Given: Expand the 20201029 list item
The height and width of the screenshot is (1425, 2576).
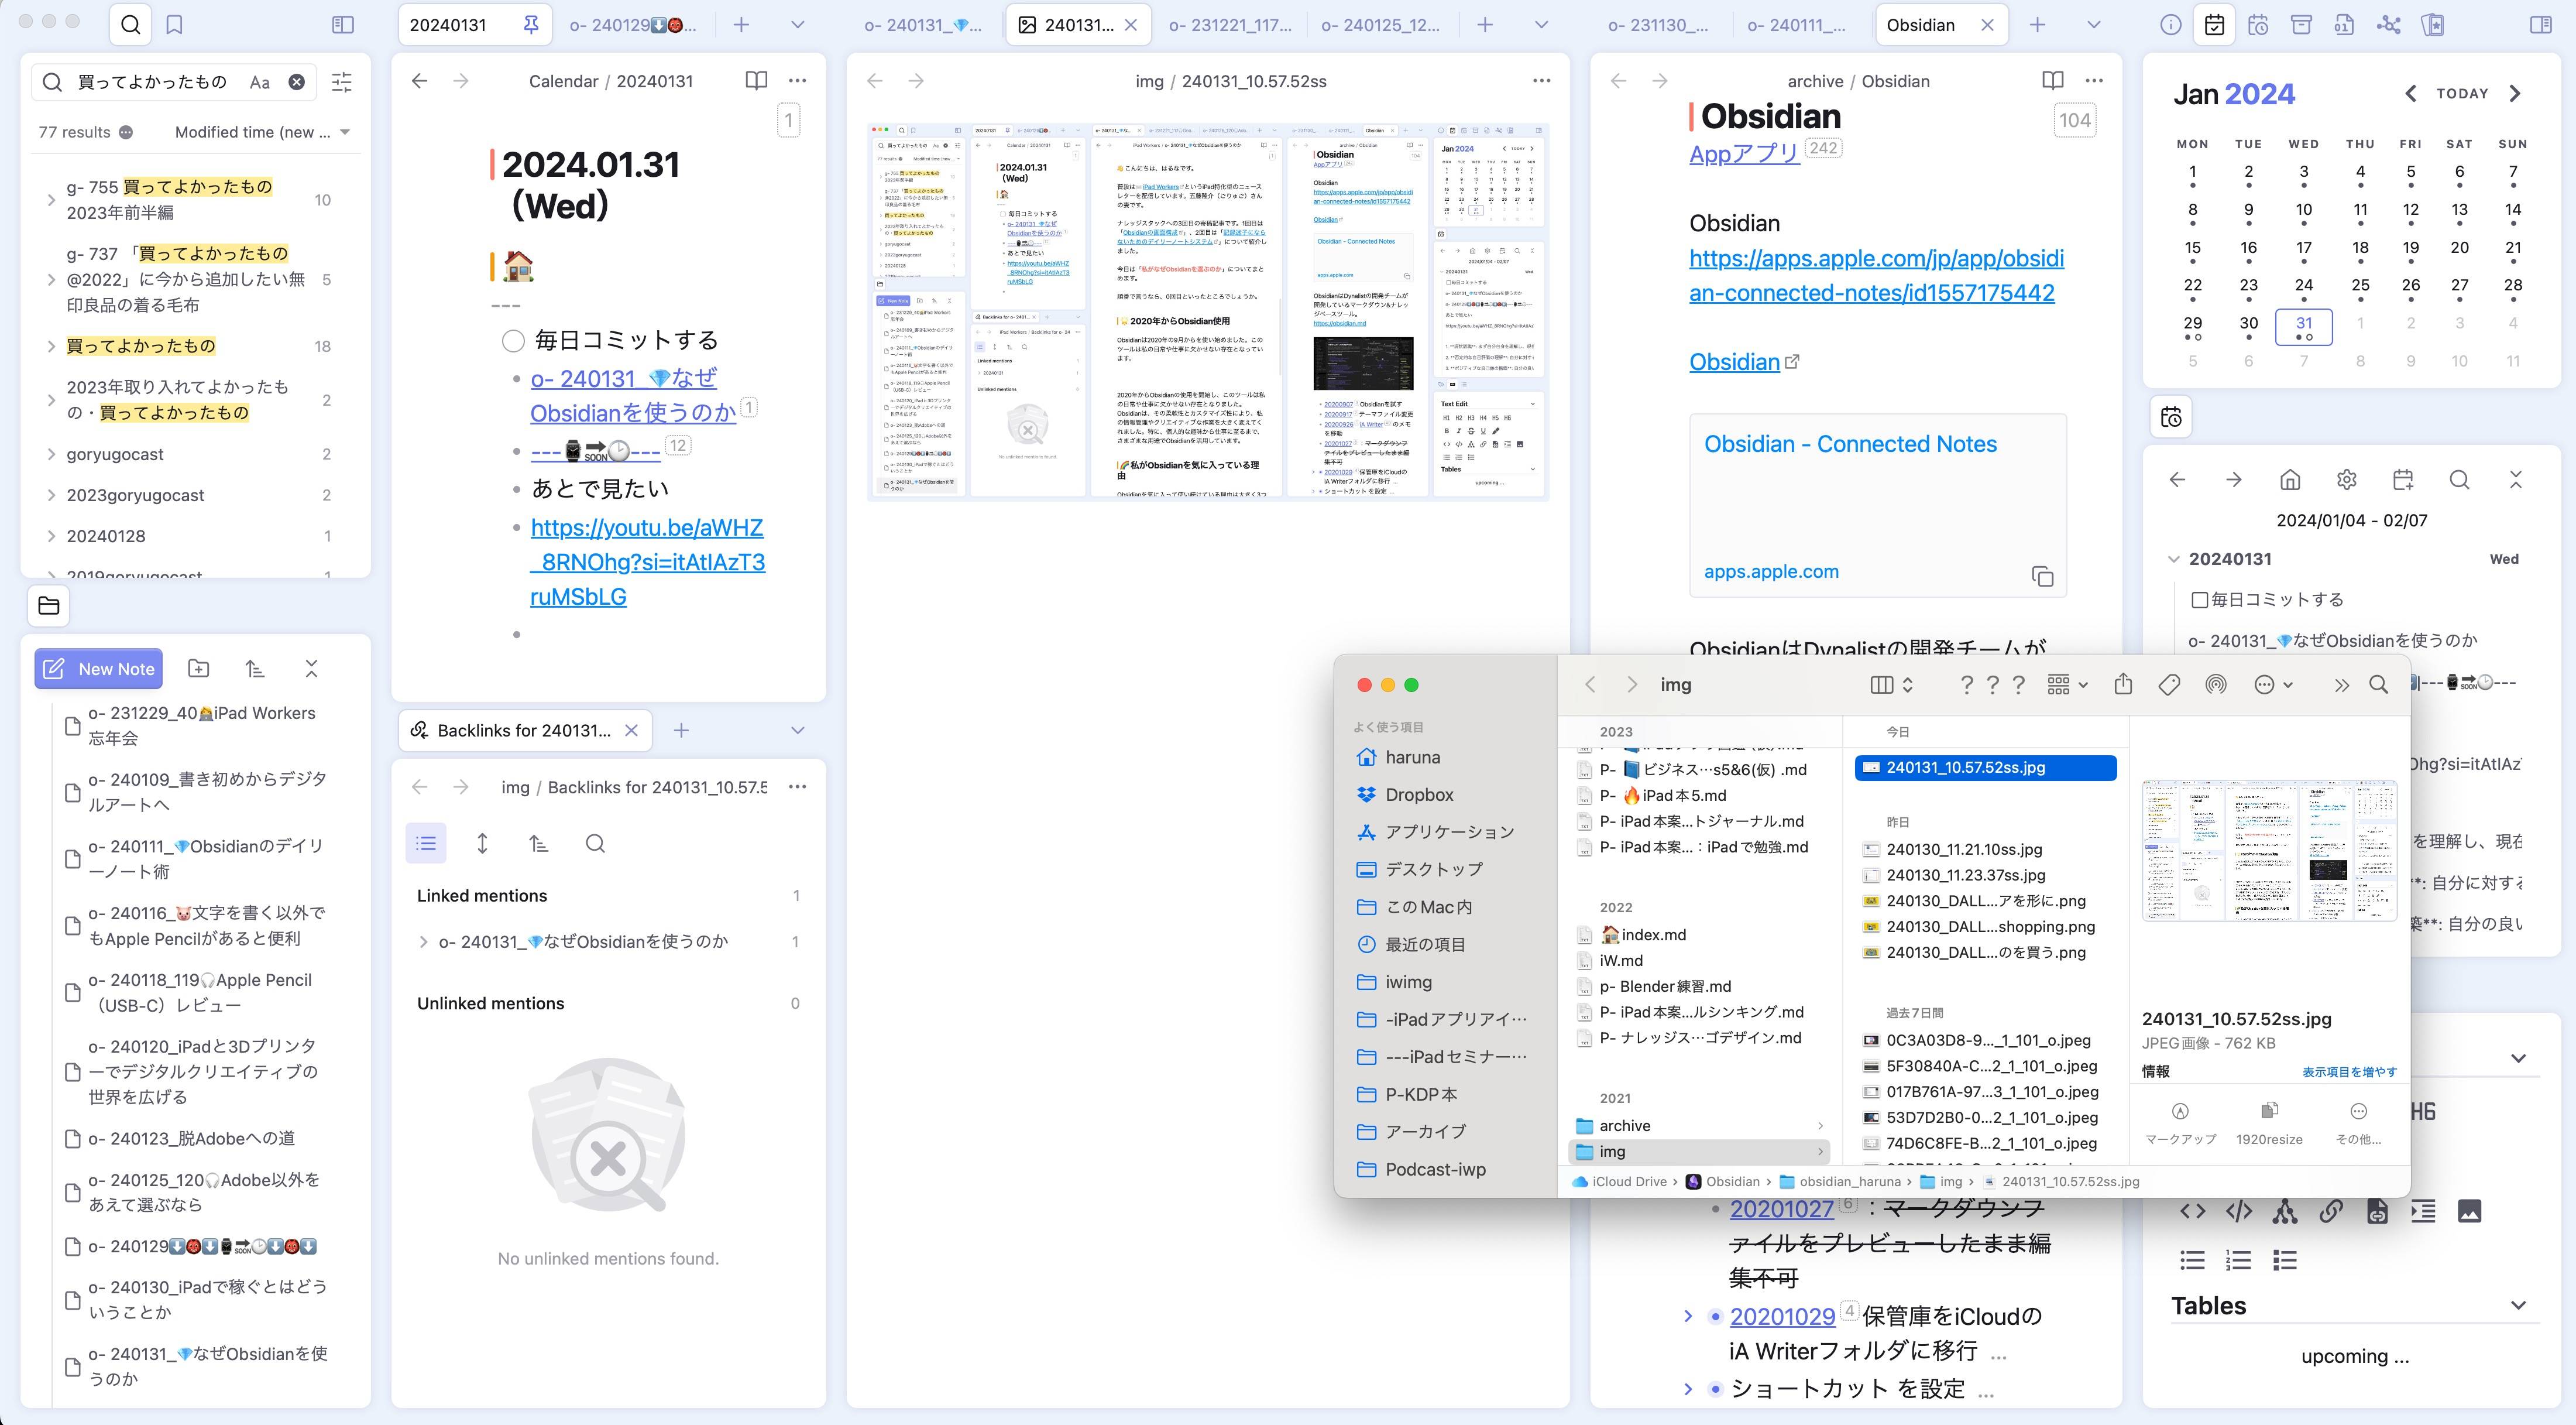Looking at the screenshot, I should 1688,1316.
